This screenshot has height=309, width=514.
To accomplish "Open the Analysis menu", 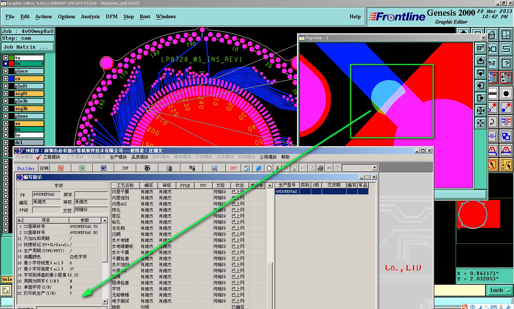I will click(x=90, y=16).
